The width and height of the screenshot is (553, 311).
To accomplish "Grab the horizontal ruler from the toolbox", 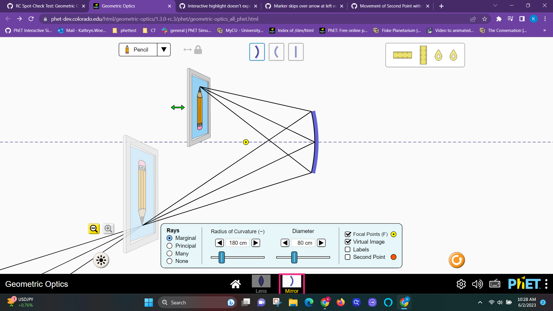I will [403, 55].
